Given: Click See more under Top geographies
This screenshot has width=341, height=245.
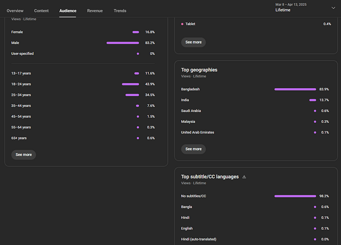Looking at the screenshot, I should (x=193, y=149).
